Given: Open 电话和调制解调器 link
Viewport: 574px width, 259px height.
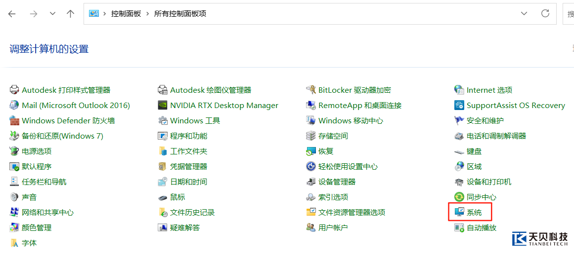Looking at the screenshot, I should [x=496, y=136].
